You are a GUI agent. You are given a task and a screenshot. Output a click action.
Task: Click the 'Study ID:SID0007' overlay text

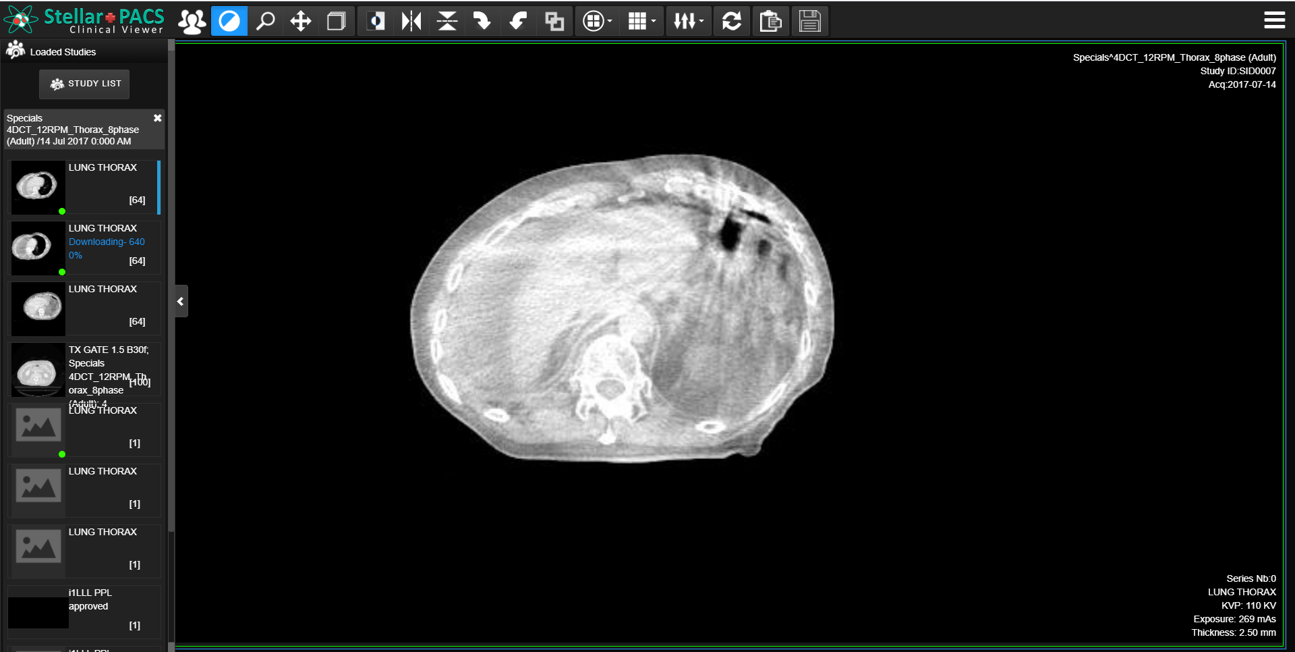tap(1238, 71)
